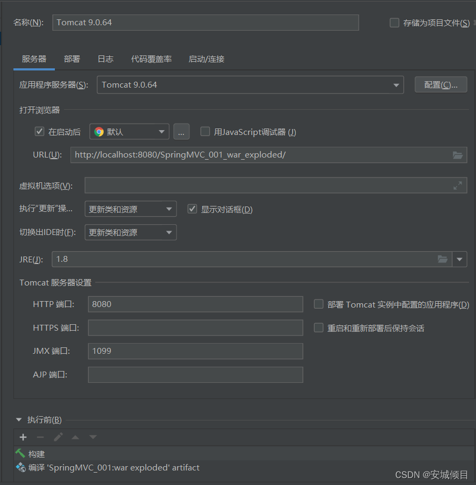Select the 构建 before-launch row
476x485 pixels.
click(x=245, y=454)
